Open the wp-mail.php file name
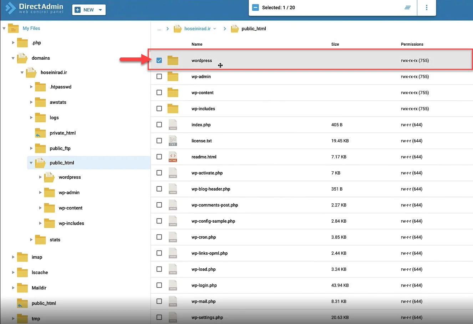Image resolution: width=473 pixels, height=324 pixels. [203, 301]
